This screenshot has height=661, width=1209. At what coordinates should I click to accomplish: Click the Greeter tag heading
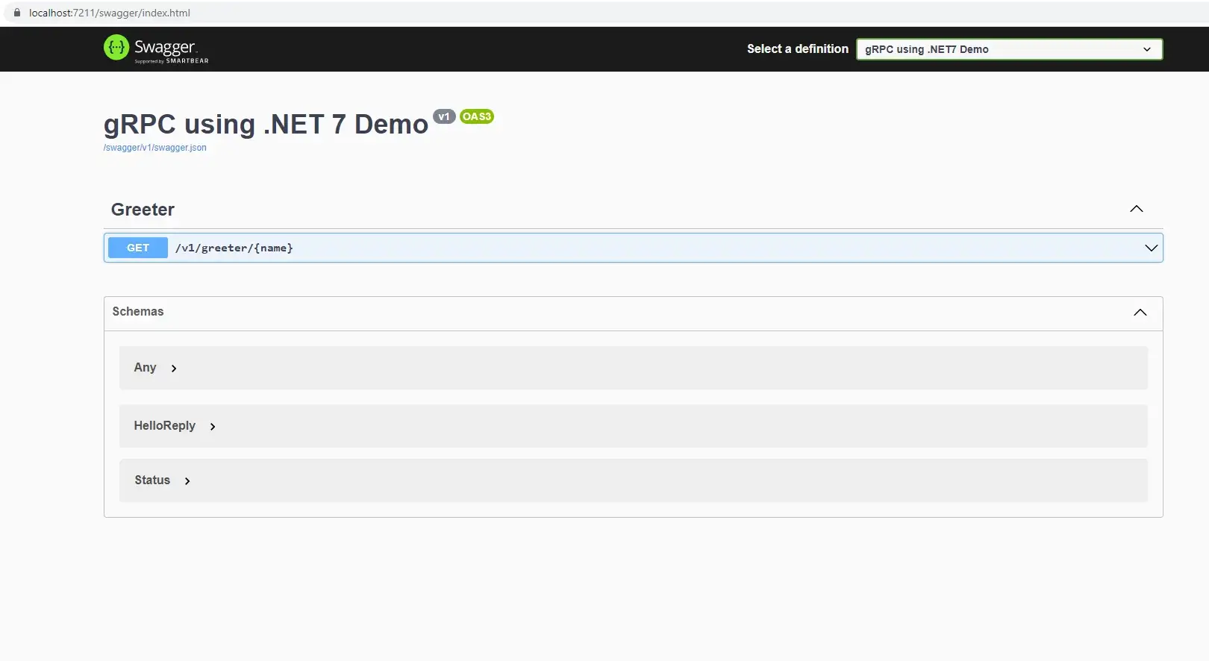tap(143, 210)
